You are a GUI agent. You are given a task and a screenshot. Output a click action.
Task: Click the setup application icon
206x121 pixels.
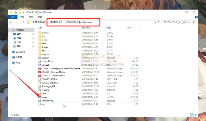click(x=40, y=97)
